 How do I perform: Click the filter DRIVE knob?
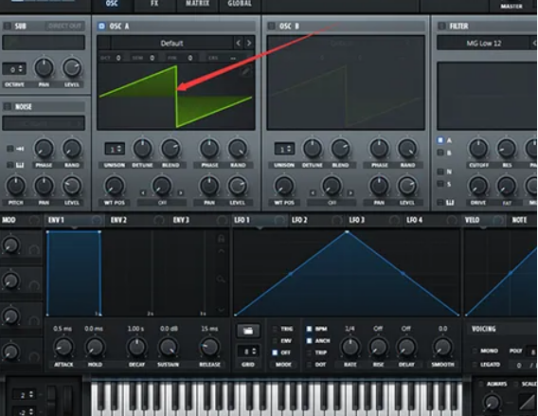coord(478,186)
